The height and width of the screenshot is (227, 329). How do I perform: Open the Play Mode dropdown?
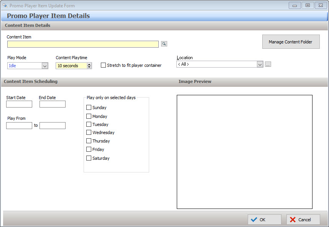[45, 66]
